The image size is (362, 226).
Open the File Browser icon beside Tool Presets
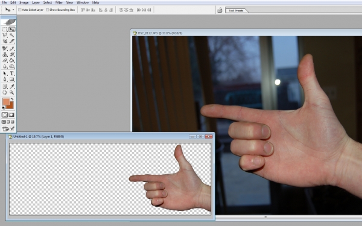220,10
